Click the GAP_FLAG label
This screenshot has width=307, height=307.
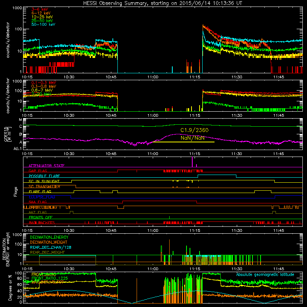pyautogui.click(x=38, y=171)
